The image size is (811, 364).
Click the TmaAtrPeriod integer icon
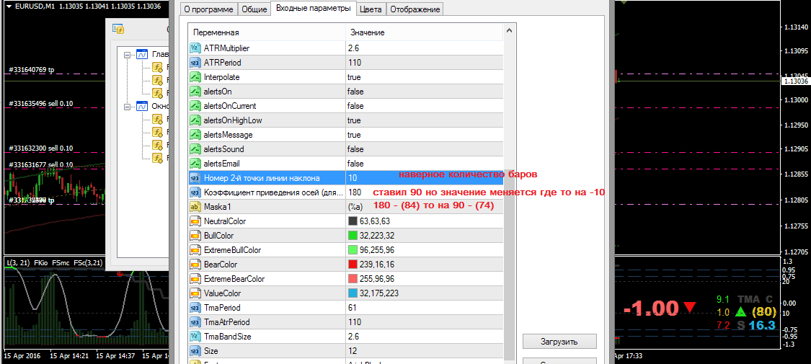click(x=195, y=322)
